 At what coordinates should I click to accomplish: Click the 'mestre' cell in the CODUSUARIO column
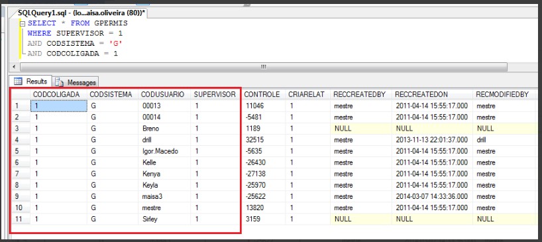tap(164, 208)
